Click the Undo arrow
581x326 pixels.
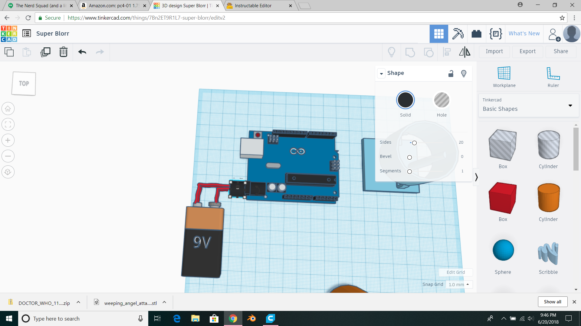click(x=82, y=52)
